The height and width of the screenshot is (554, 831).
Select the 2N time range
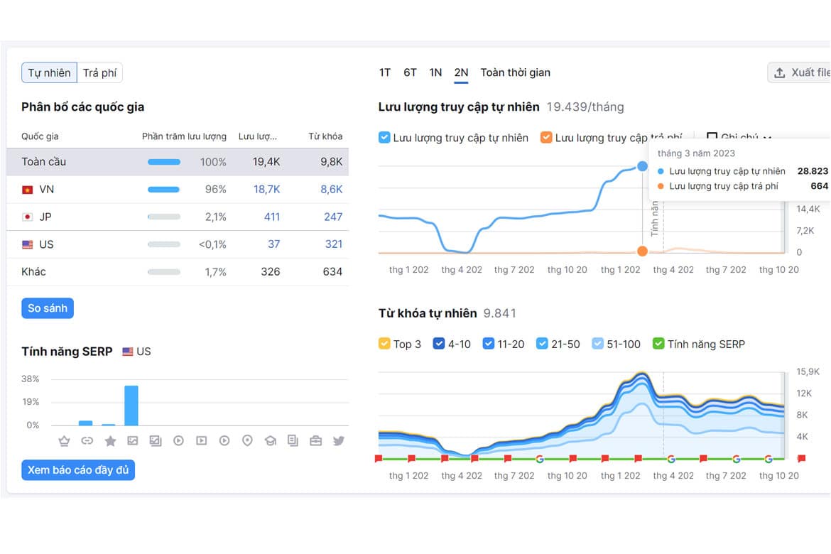(461, 72)
